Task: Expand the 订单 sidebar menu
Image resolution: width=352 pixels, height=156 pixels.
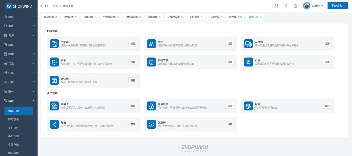Action: [x=19, y=73]
